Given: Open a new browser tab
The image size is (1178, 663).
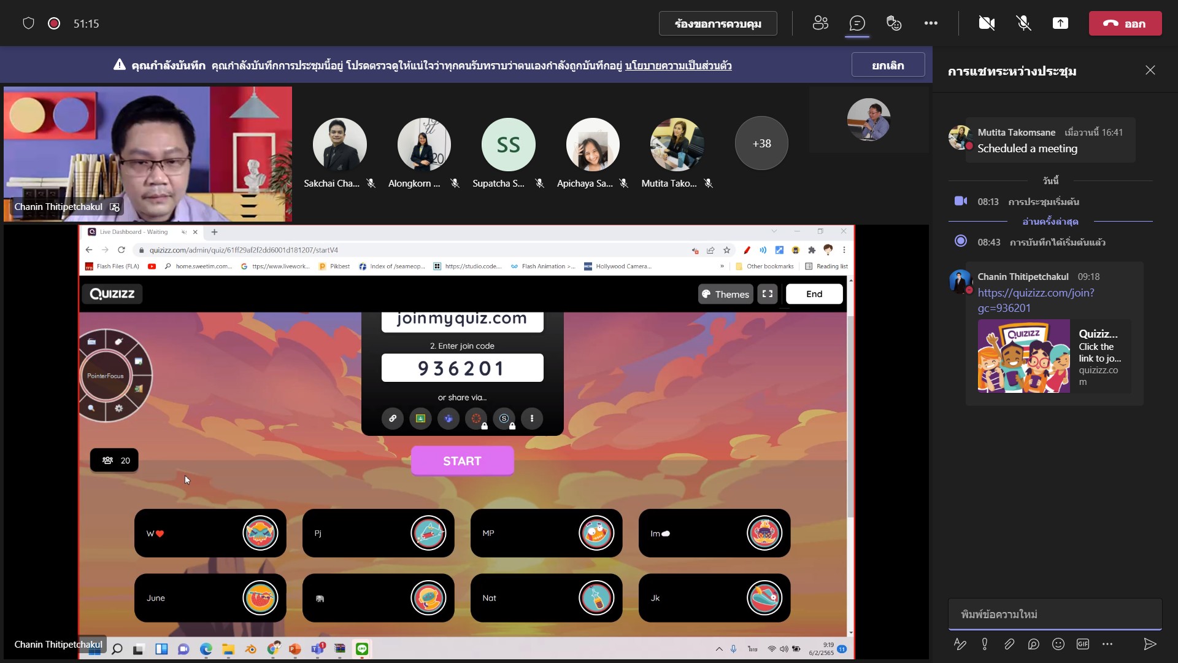Looking at the screenshot, I should pos(214,232).
